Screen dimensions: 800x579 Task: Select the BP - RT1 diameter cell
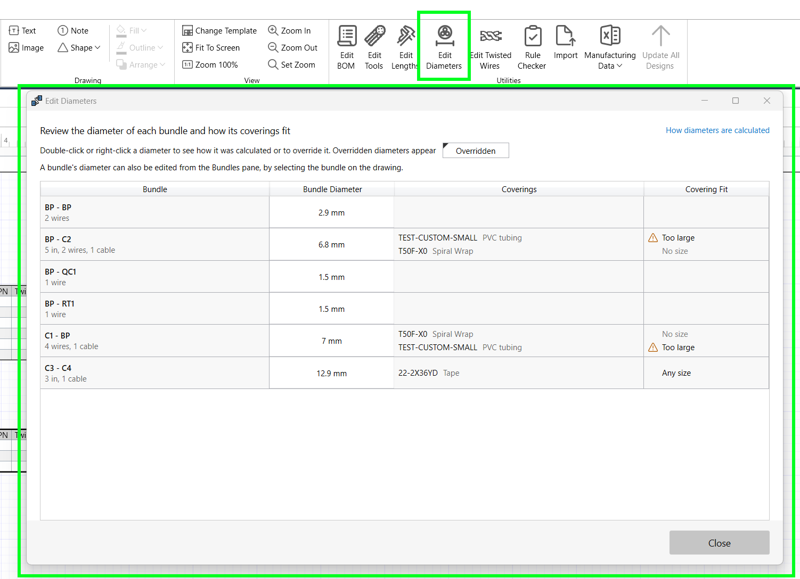coord(332,309)
